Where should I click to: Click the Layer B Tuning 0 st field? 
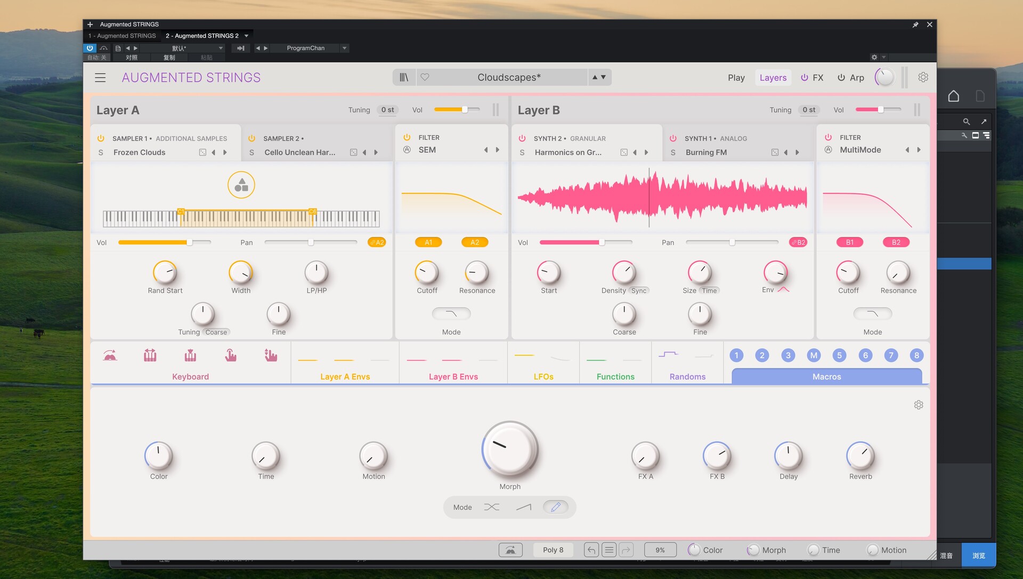pyautogui.click(x=809, y=110)
